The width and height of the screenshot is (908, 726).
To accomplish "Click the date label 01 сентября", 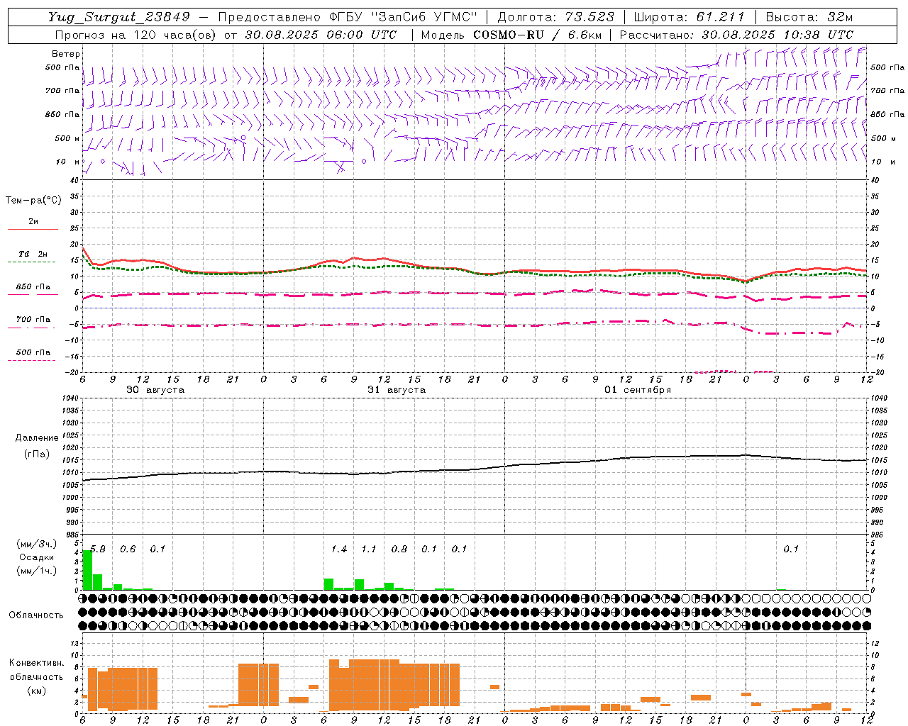I will pos(638,390).
